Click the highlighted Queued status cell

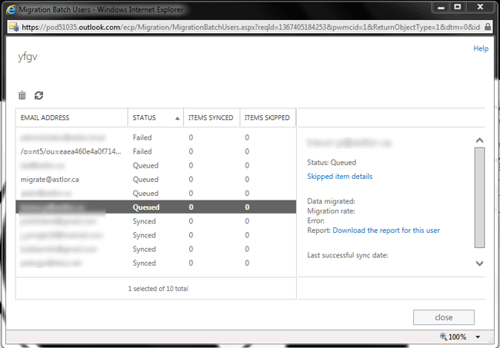pyautogui.click(x=146, y=207)
